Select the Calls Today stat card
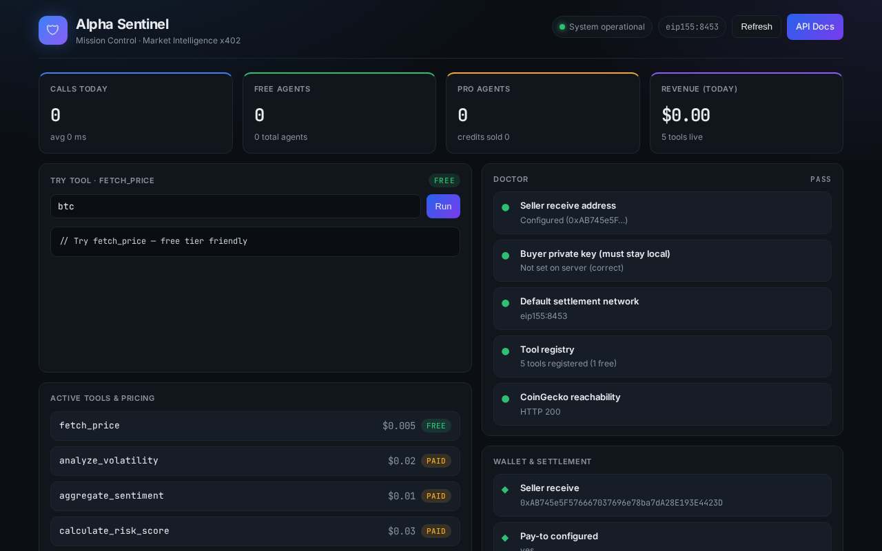Viewport: 882px width, 551px height. coord(136,113)
